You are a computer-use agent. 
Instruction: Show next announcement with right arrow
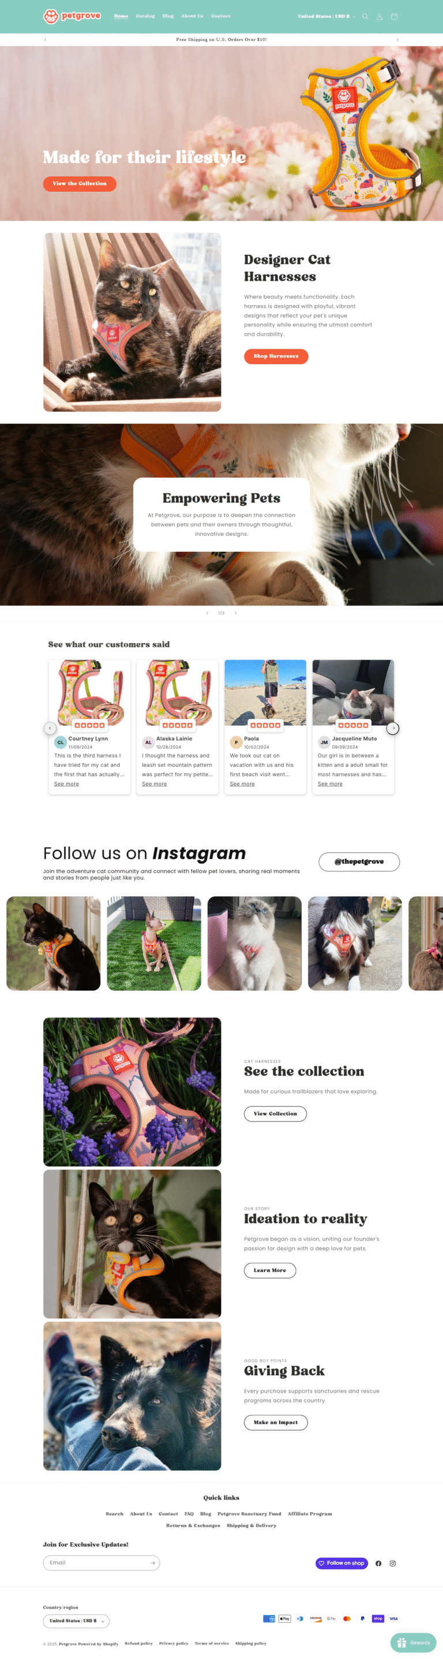point(397,39)
